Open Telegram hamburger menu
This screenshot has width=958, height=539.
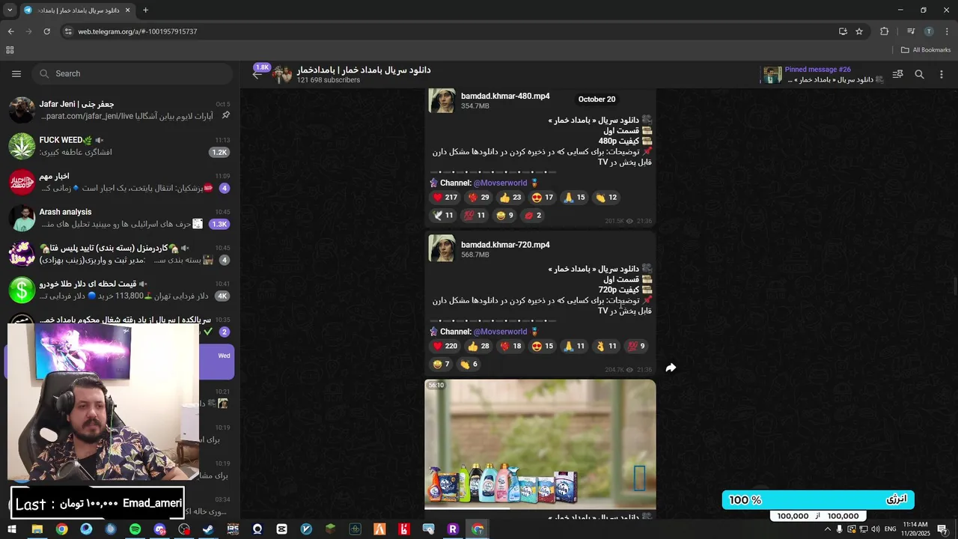[16, 73]
